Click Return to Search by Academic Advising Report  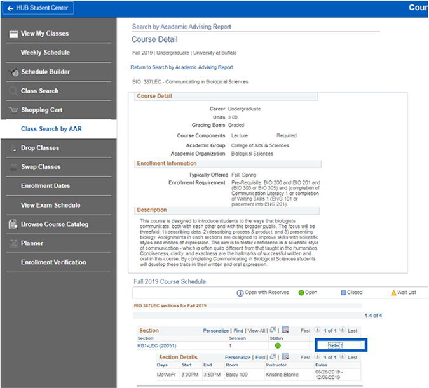(182, 67)
